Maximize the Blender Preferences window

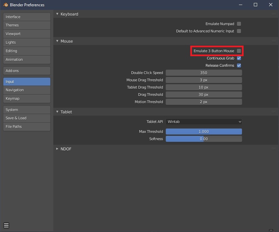(255, 5)
